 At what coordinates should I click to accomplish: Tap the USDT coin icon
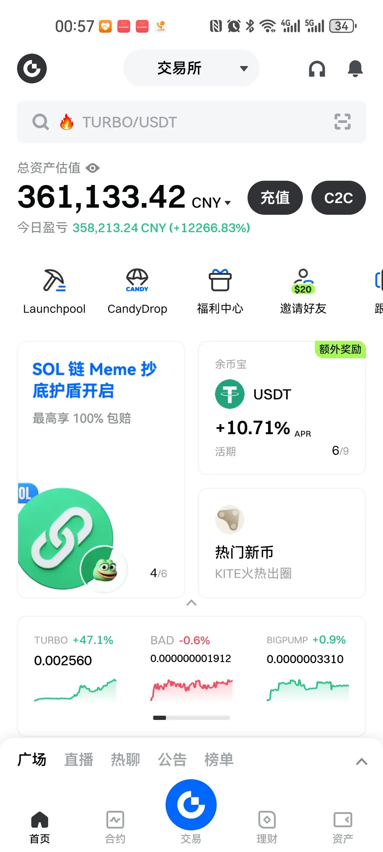click(x=230, y=394)
